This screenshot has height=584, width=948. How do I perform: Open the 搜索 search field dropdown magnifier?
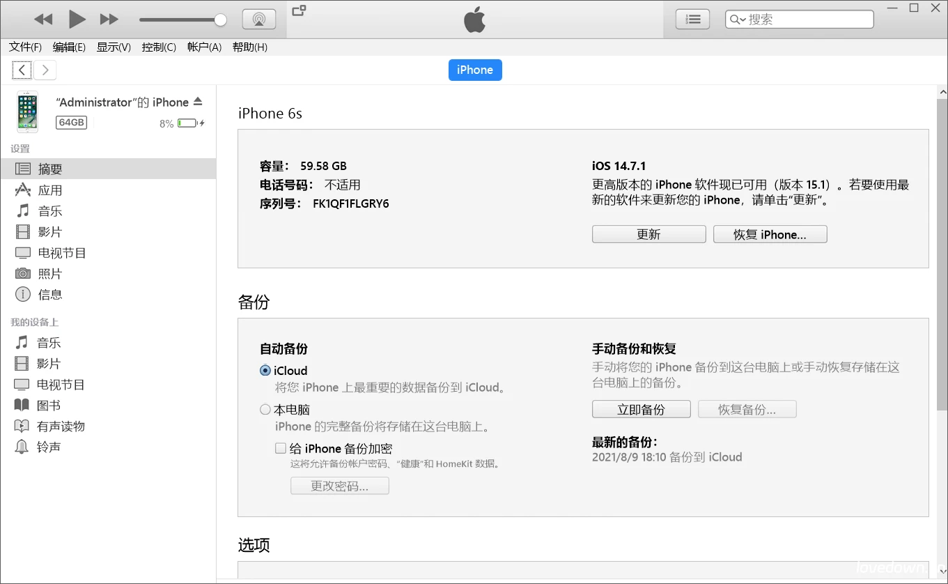737,20
